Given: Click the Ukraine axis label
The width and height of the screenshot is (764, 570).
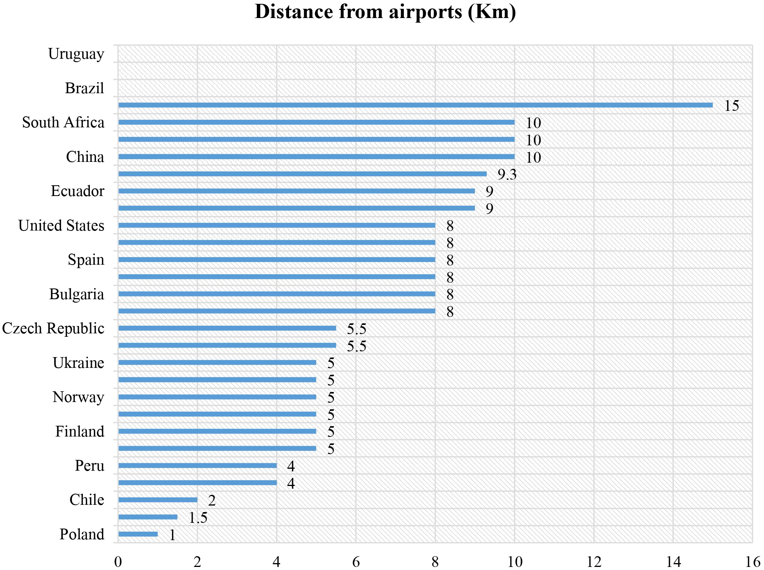Looking at the screenshot, I should 78,363.
